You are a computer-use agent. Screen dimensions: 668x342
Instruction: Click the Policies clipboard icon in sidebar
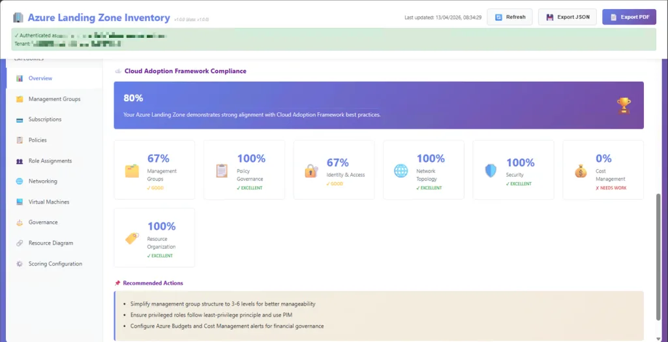click(20, 140)
